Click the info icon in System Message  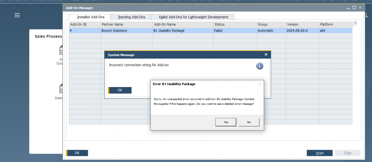point(259,66)
